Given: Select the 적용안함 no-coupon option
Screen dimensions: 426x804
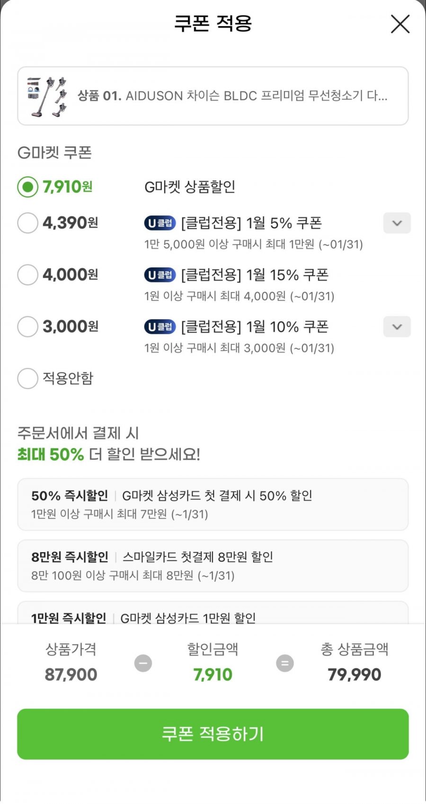Looking at the screenshot, I should point(27,378).
